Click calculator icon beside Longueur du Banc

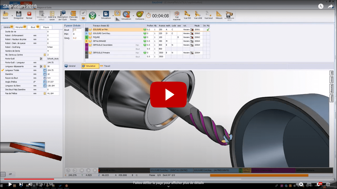click(x=45, y=86)
